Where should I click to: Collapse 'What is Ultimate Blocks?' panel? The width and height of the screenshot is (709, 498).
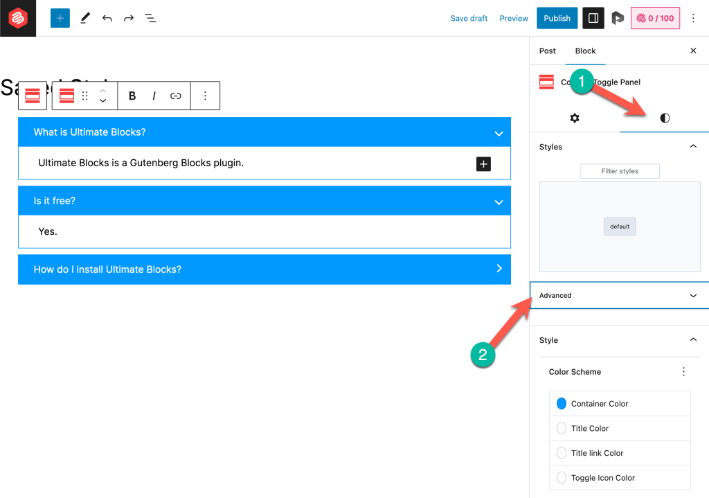(x=499, y=134)
